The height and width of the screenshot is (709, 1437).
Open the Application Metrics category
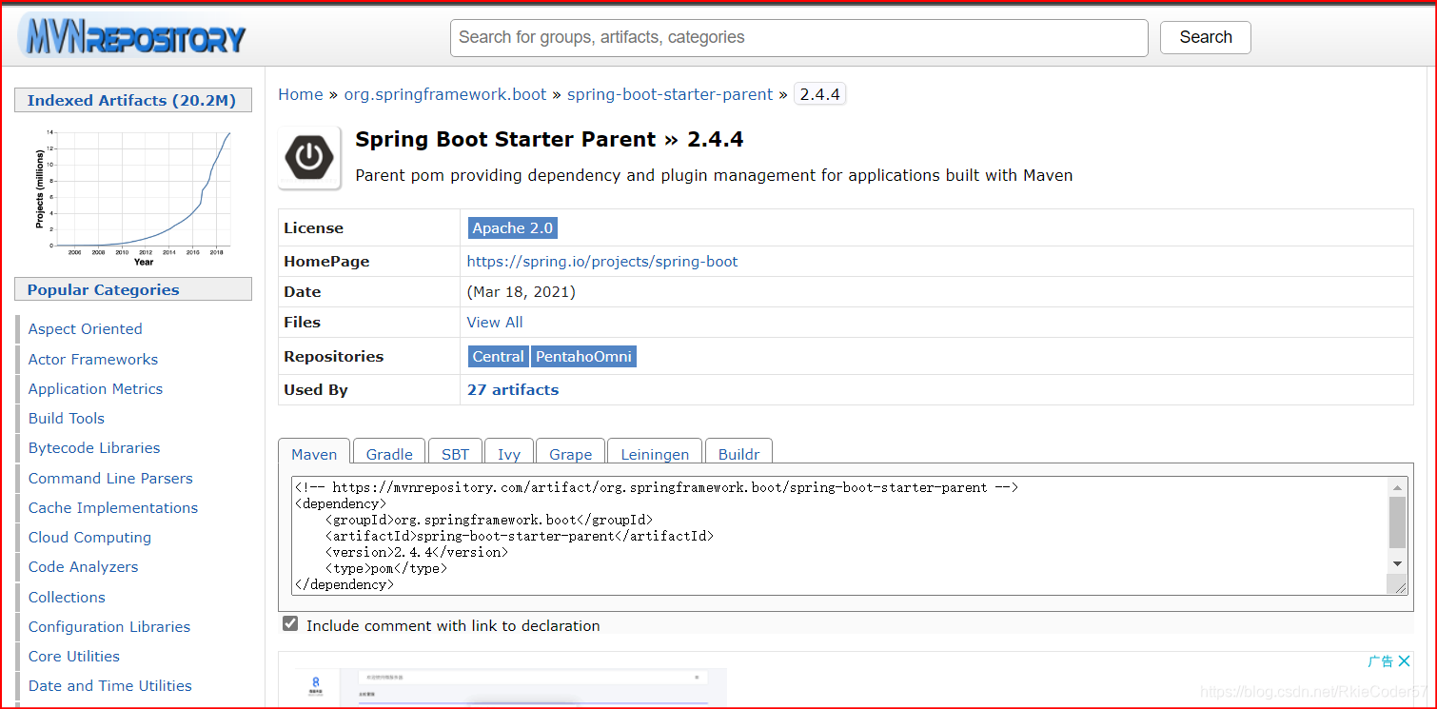point(95,388)
